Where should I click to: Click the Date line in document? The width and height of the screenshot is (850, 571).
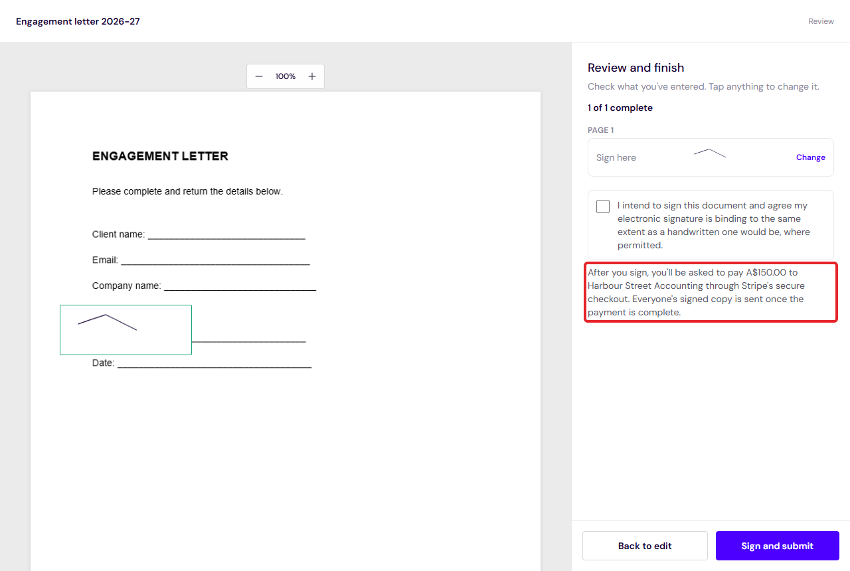click(202, 363)
